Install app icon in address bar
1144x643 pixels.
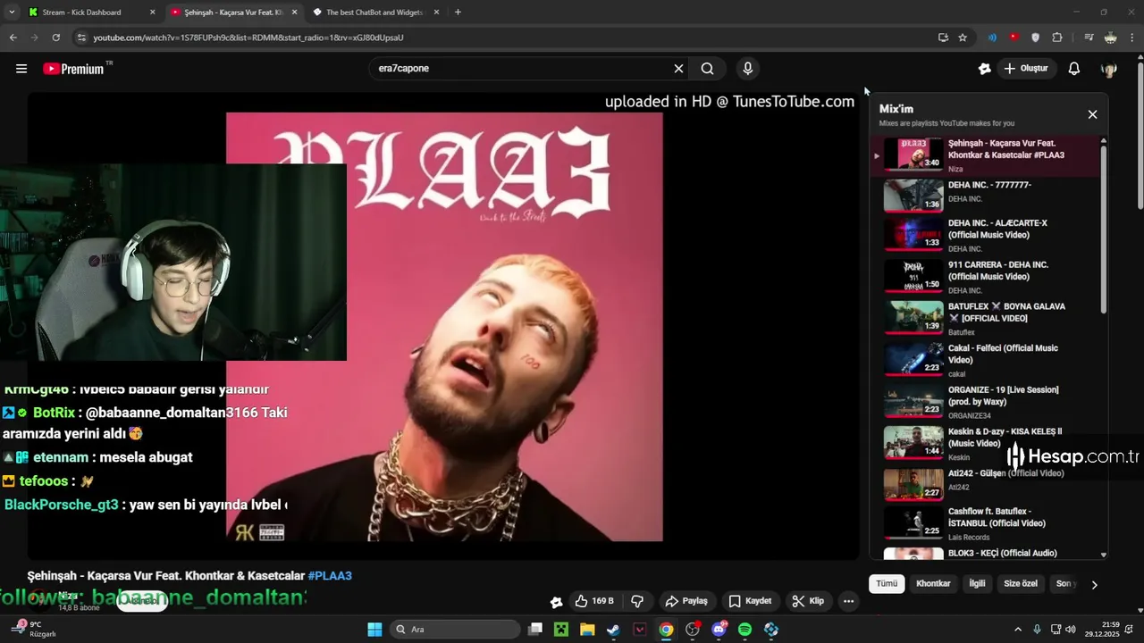coord(943,38)
